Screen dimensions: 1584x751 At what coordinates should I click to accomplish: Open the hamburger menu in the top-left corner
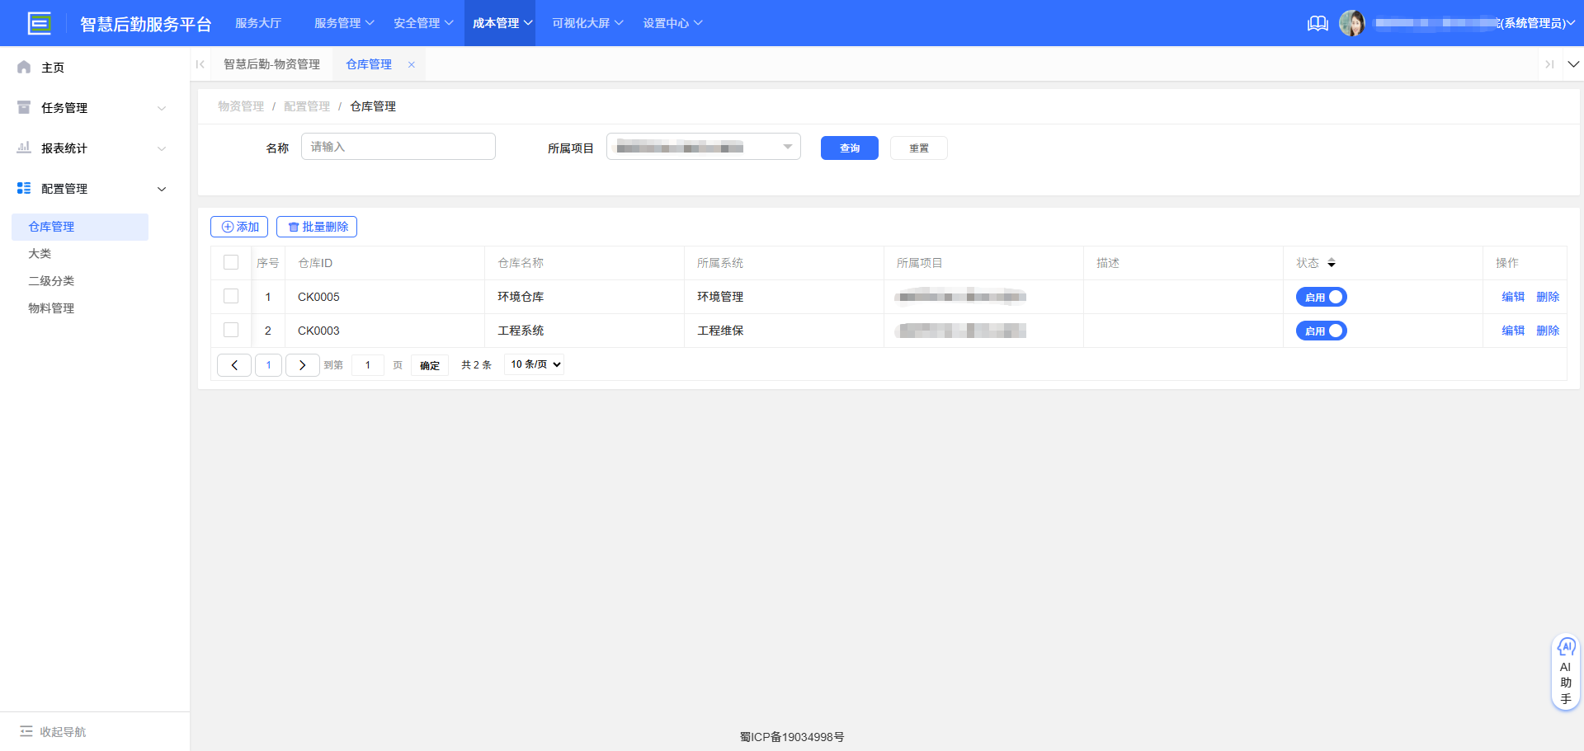[40, 23]
